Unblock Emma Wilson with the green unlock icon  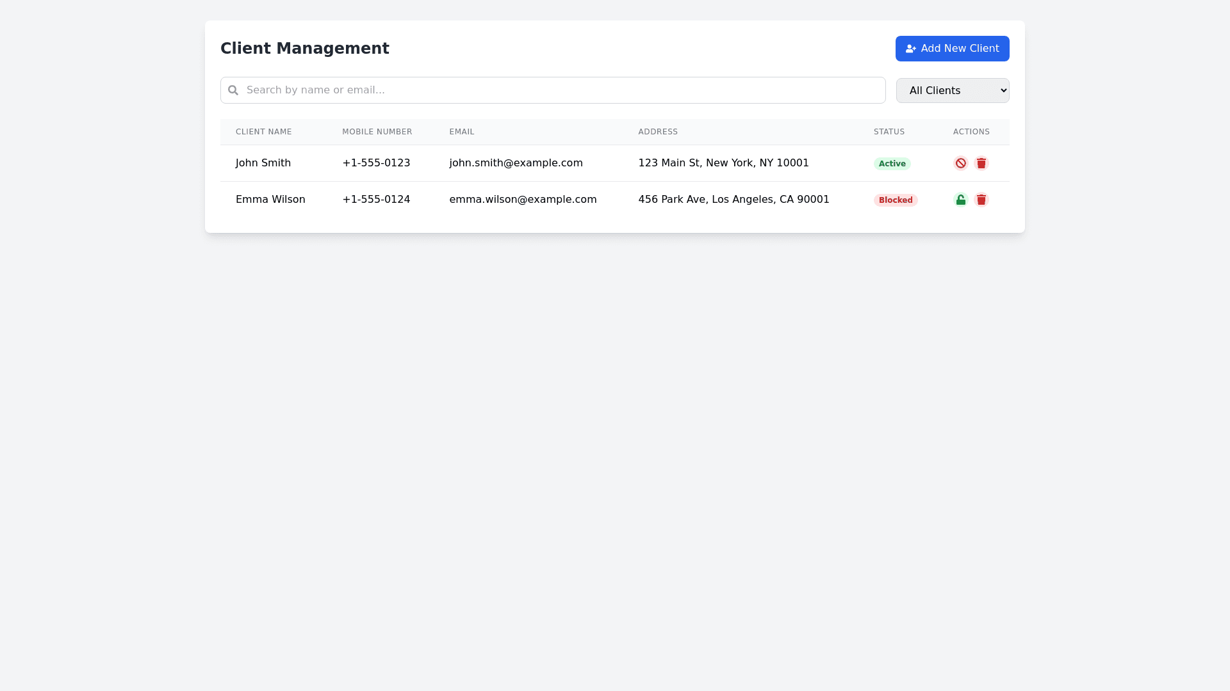[960, 200]
